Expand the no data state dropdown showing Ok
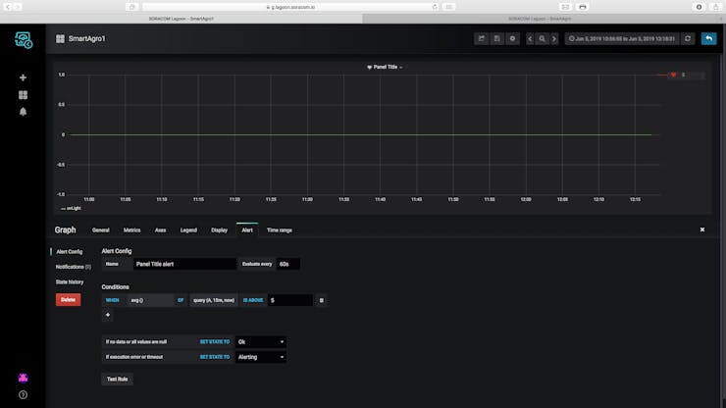726x408 pixels. pos(261,341)
